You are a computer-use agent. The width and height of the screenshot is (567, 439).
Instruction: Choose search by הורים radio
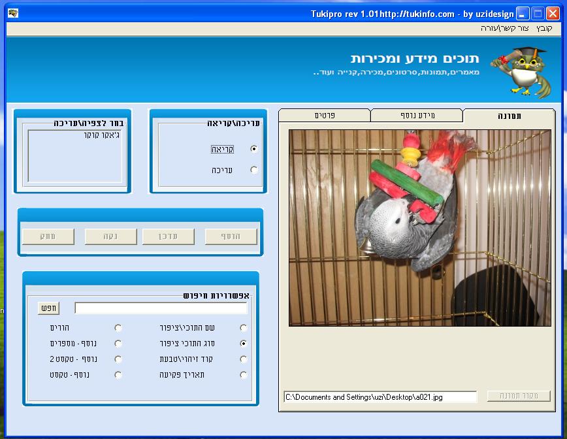(x=118, y=328)
